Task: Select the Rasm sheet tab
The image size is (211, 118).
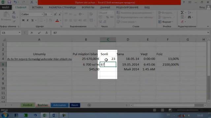Action: (x=75, y=105)
